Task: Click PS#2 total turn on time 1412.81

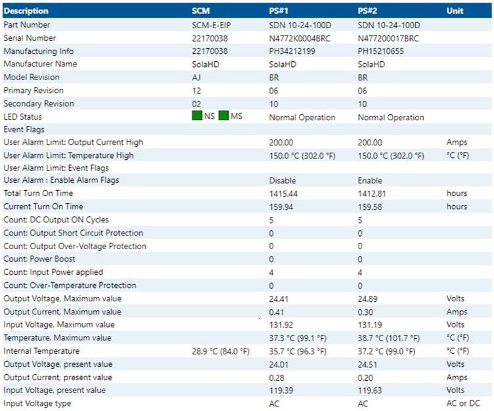Action: [x=372, y=194]
